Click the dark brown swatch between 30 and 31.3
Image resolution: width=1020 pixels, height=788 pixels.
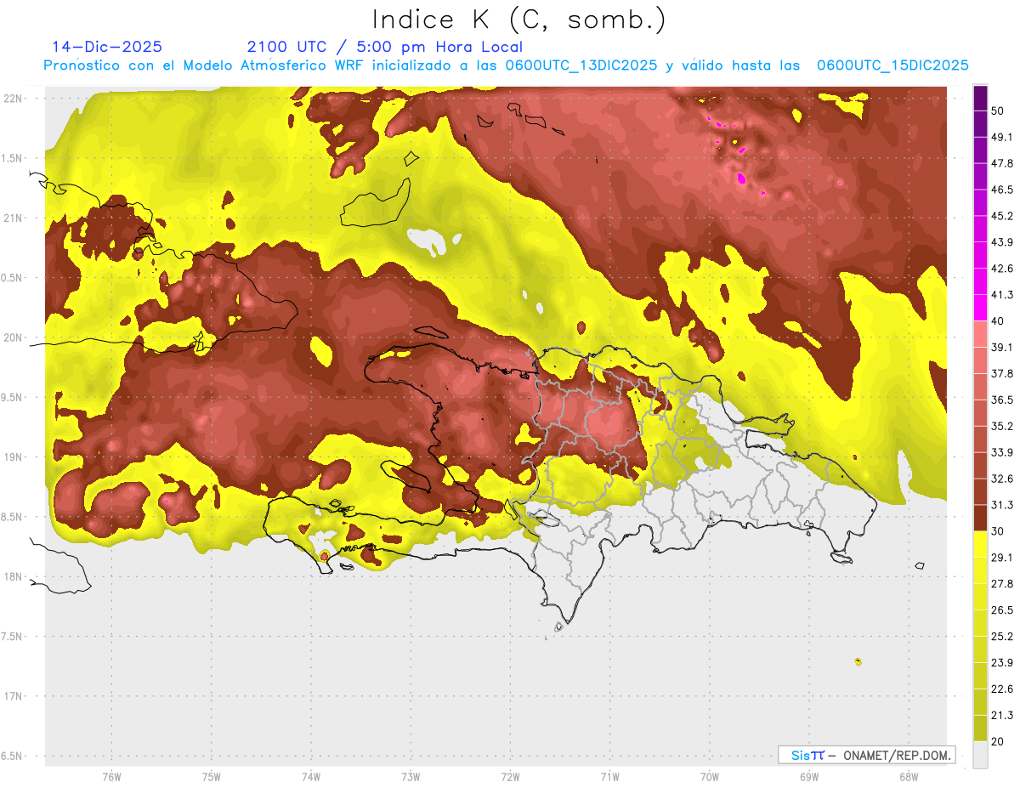click(x=980, y=519)
